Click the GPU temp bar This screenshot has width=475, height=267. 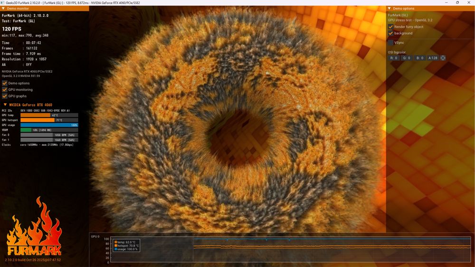[49, 115]
